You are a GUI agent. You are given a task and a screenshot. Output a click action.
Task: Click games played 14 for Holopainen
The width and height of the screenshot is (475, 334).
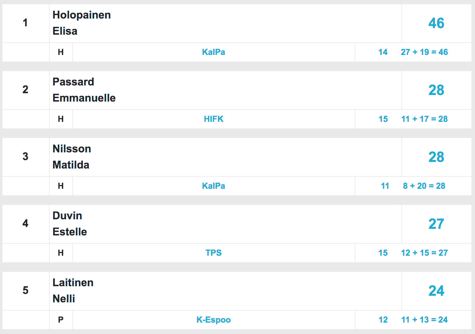click(383, 52)
